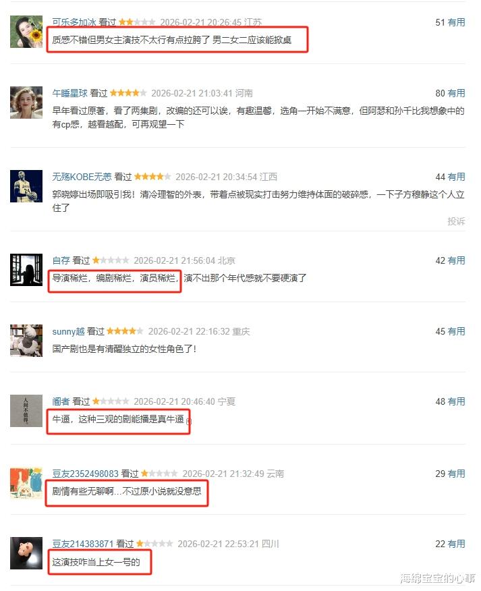Click 午睡星球 profile avatar
Viewport: 481px width, 591px height.
pyautogui.click(x=26, y=103)
